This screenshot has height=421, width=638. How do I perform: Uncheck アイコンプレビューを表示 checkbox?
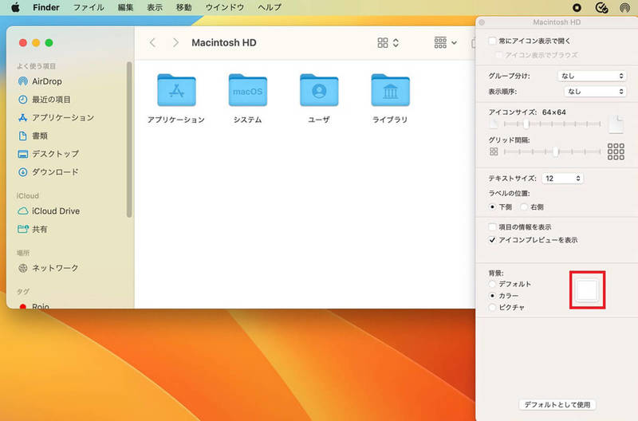click(x=492, y=240)
